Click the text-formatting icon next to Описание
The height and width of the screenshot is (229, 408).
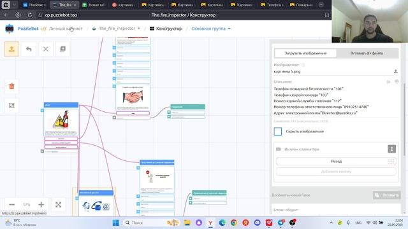click(388, 82)
